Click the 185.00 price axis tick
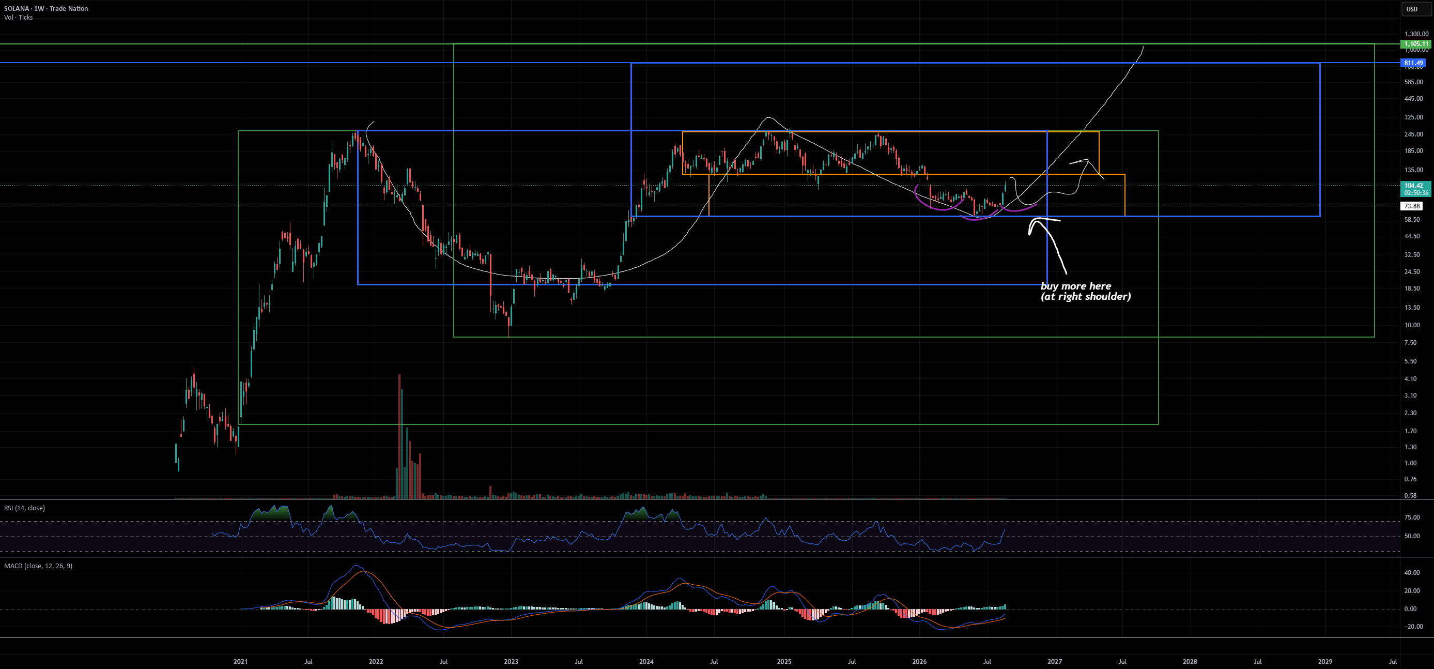1434x669 pixels. (1414, 151)
